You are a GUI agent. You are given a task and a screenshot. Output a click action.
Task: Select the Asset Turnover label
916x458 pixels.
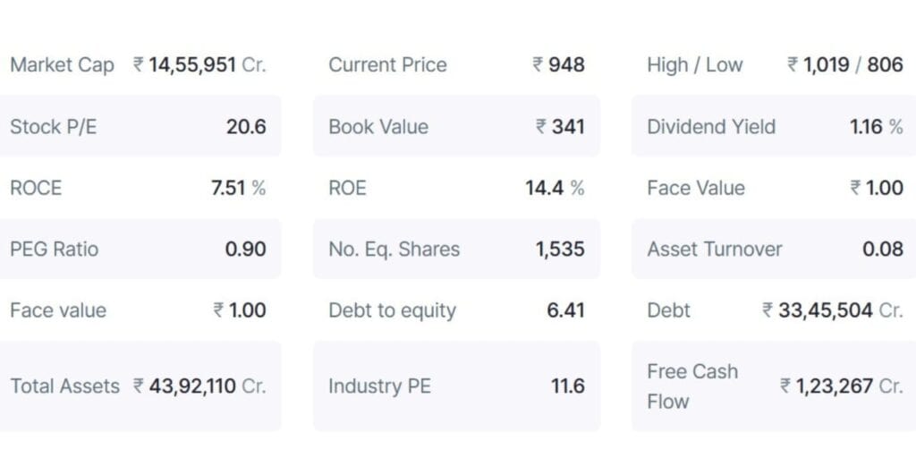pos(714,249)
